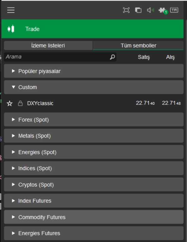Switch to the İzleme listeleri tab
This screenshot has width=187, height=242.
tap(48, 46)
